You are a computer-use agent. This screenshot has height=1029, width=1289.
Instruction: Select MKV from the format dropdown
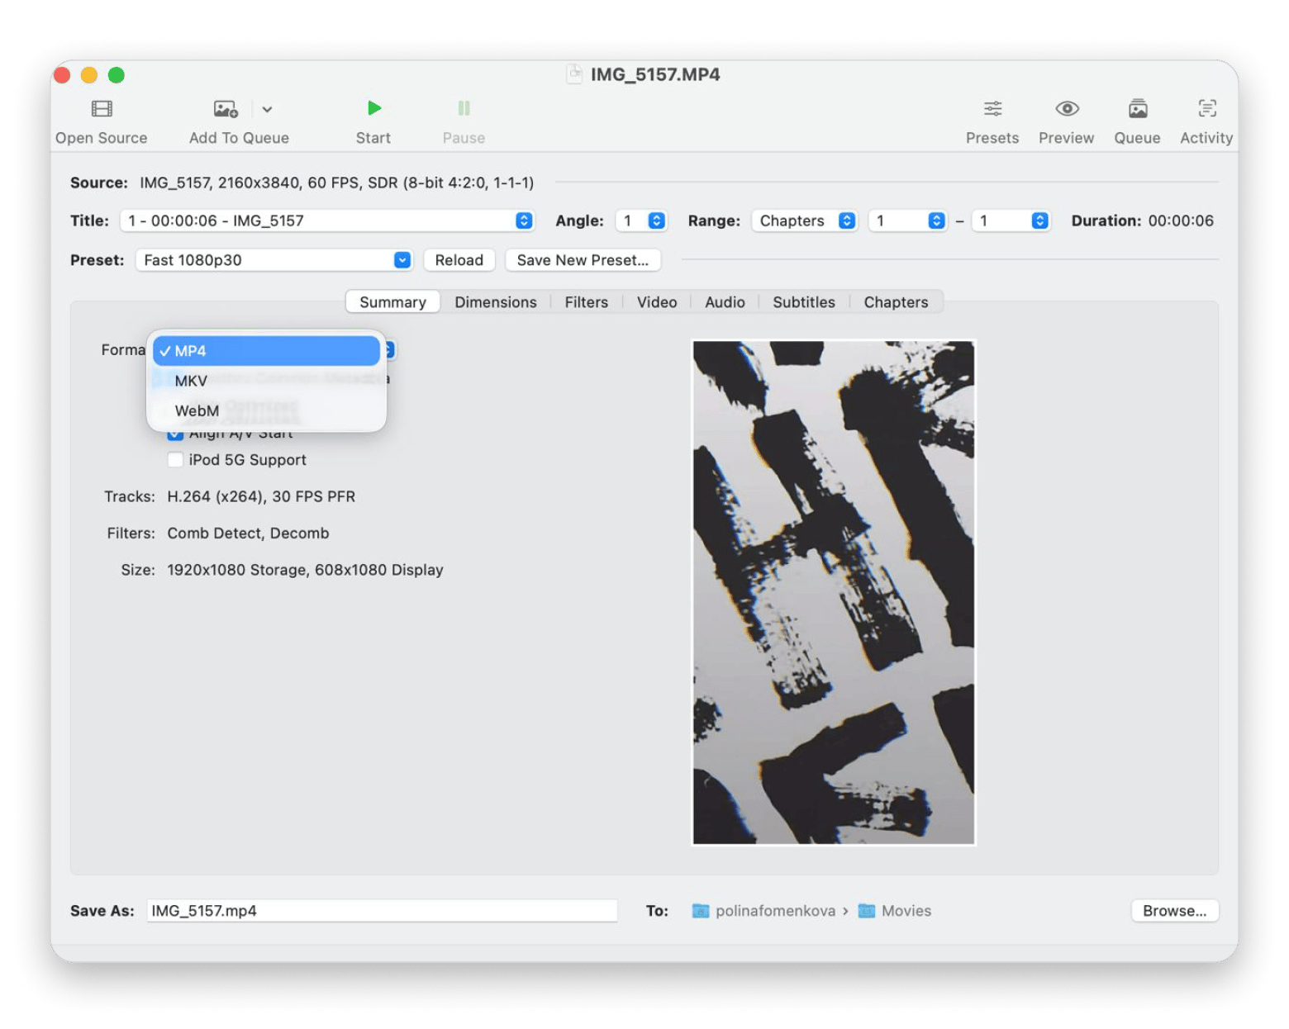[191, 381]
